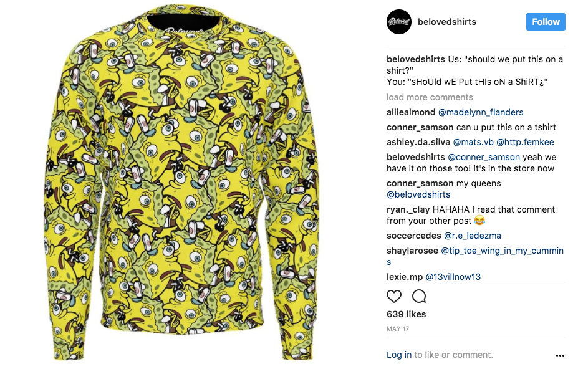
Task: Open the three-dots more options menu
Action: pos(560,355)
